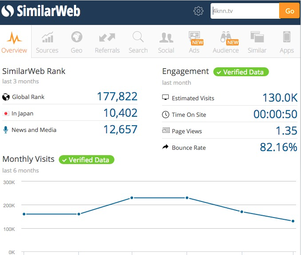Click the Global Rank globe icon
The image size is (301, 255).
click(x=6, y=97)
